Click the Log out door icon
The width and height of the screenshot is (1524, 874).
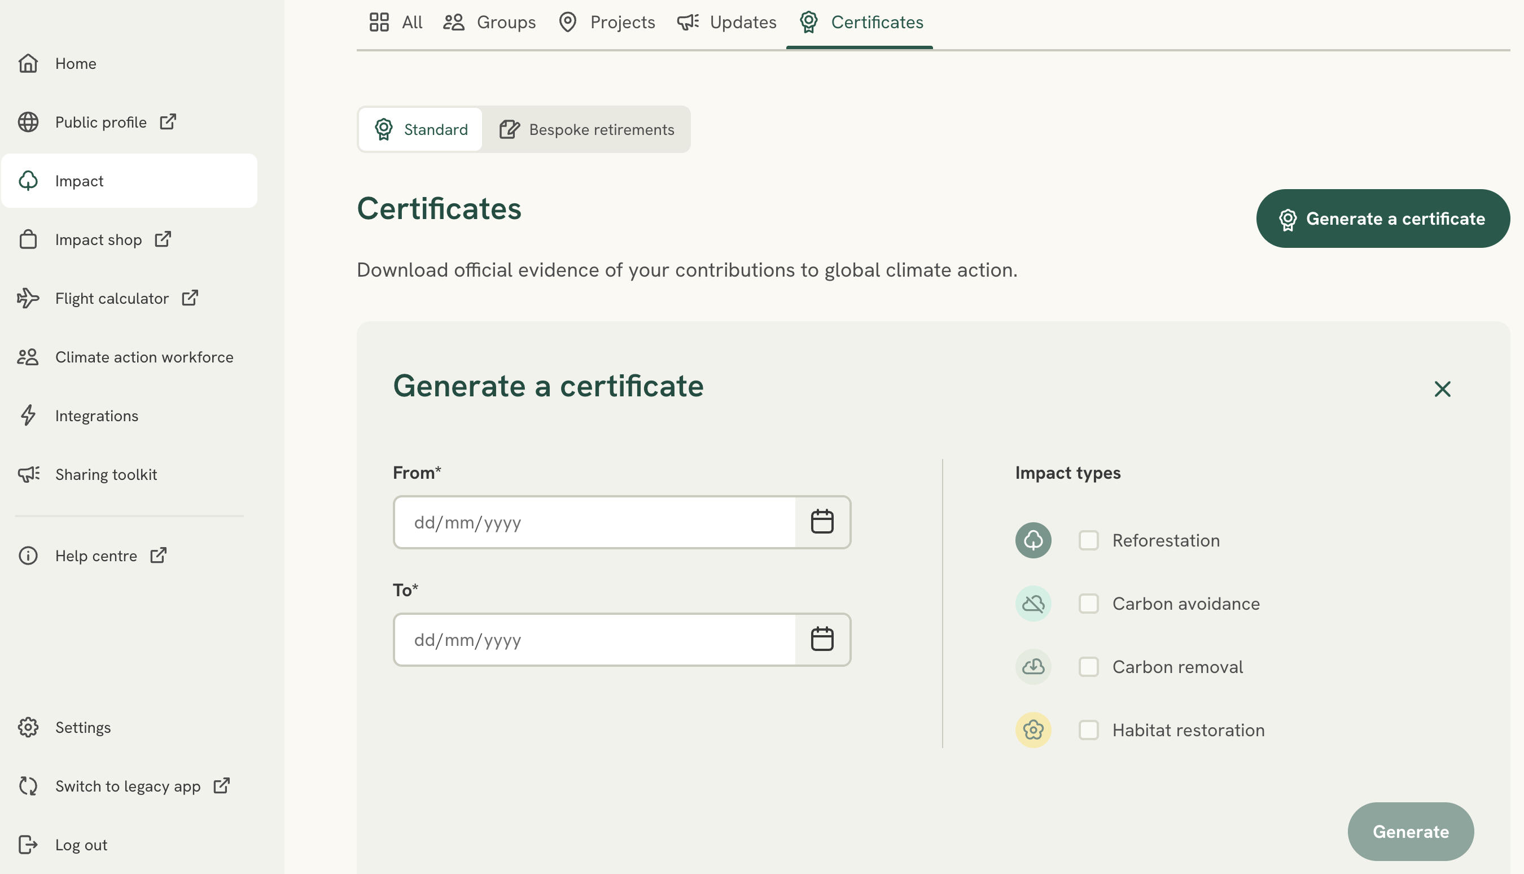(28, 845)
